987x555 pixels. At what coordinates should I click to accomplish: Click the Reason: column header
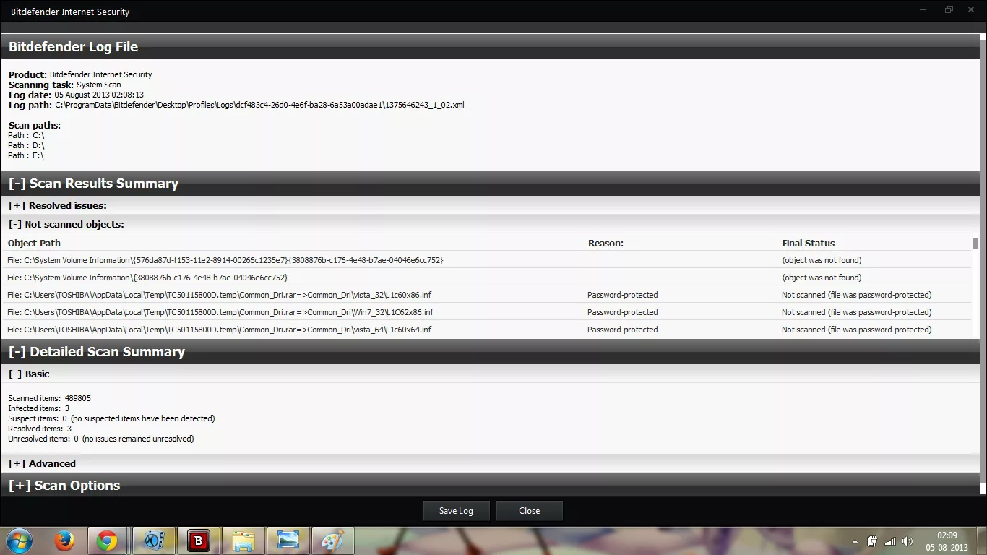[605, 243]
